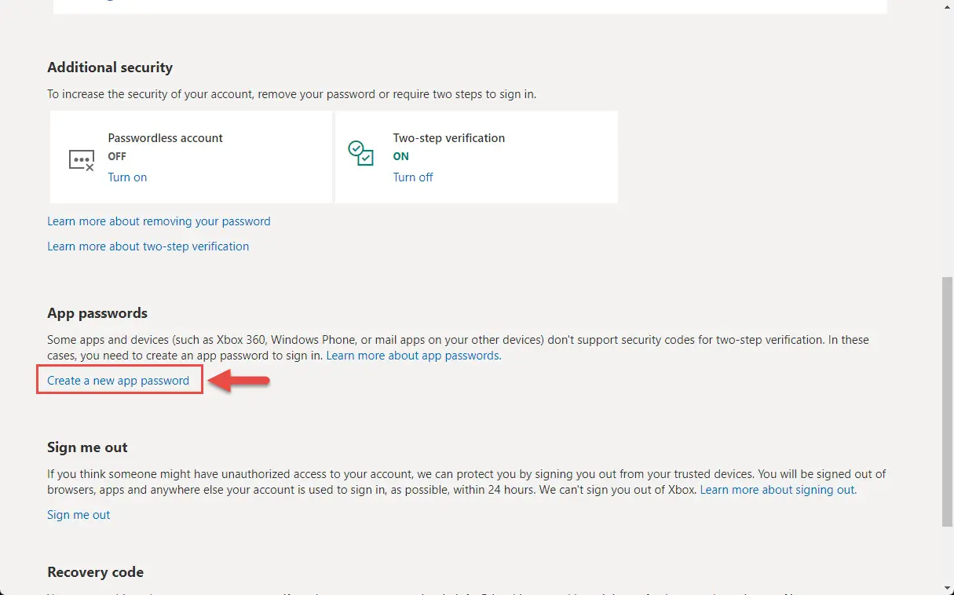954x595 pixels.
Task: Click the Two-step verification checkmark icon
Action: point(361,154)
